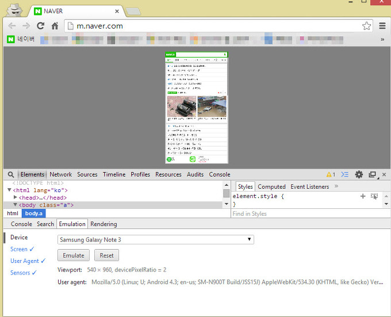Show more Styles sidebar tabs chevron
The height and width of the screenshot is (317, 391).
(336, 186)
